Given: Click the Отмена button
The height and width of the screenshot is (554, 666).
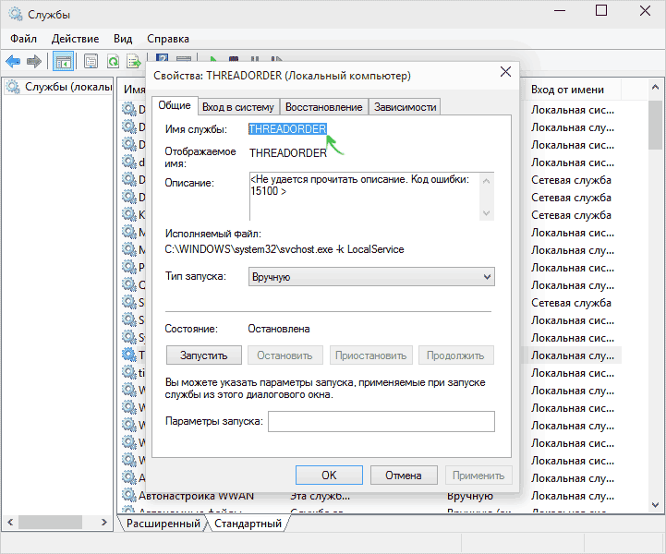Looking at the screenshot, I should [x=404, y=476].
